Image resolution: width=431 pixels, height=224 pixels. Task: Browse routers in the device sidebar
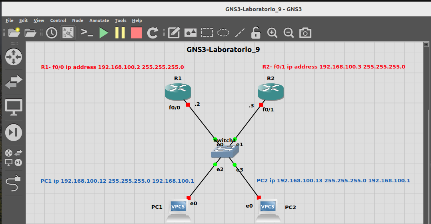pyautogui.click(x=14, y=57)
